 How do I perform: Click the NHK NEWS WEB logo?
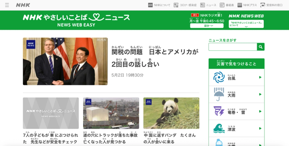click(246, 16)
